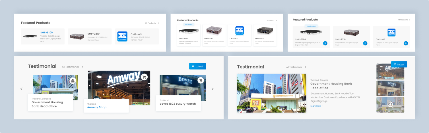Open the Bovet thumbnail in the testimonial detail view

click(x=390, y=88)
